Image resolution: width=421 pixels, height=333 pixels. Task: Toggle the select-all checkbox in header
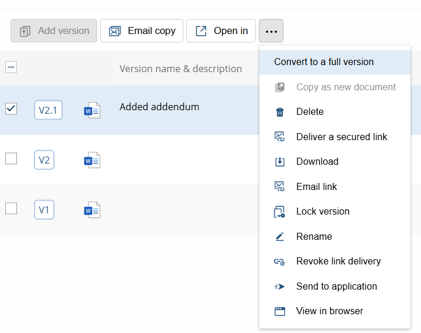tap(11, 67)
